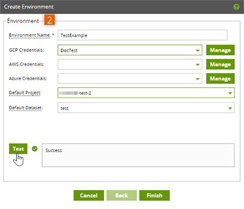Click the AWS Credentials label

pos(27,64)
